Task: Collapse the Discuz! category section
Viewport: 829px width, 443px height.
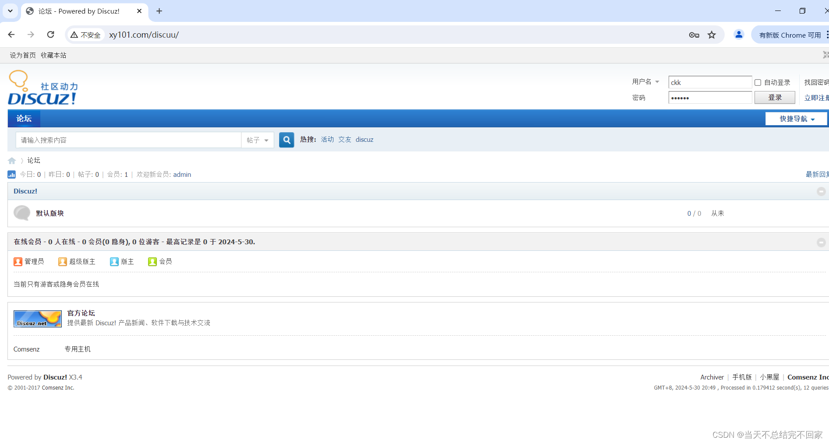Action: [x=821, y=191]
